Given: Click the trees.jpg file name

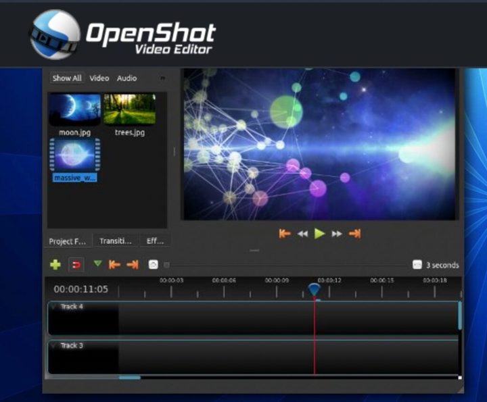Looking at the screenshot, I should 129,132.
